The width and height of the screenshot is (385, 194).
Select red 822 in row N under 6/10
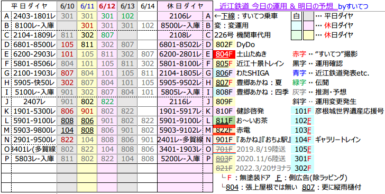click(x=67, y=140)
